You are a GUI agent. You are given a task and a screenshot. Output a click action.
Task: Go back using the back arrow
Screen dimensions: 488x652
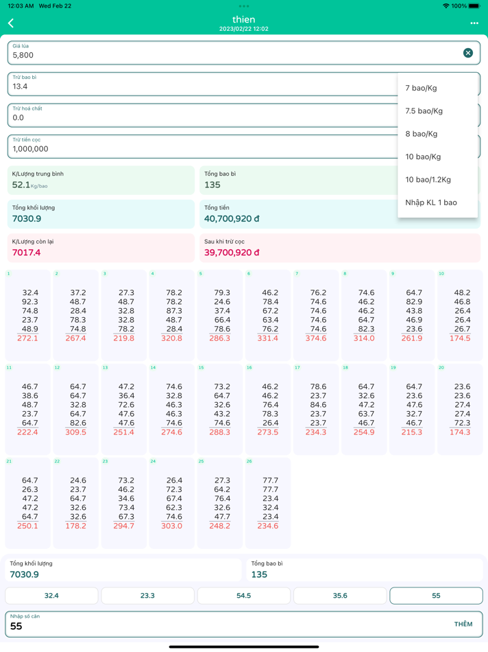pos(11,23)
